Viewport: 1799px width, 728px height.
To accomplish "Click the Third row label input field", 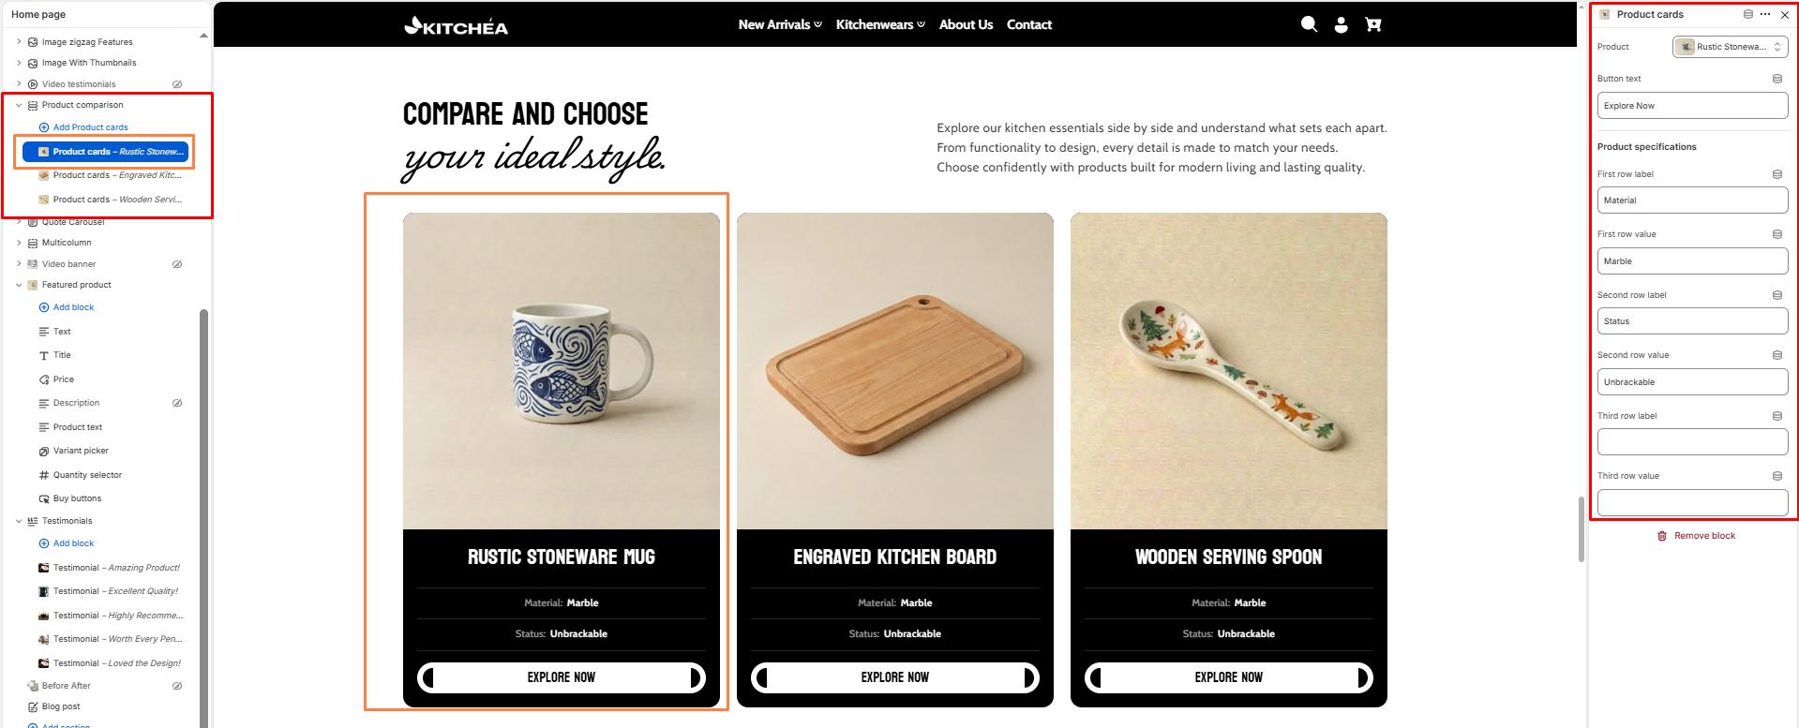I will click(x=1692, y=442).
